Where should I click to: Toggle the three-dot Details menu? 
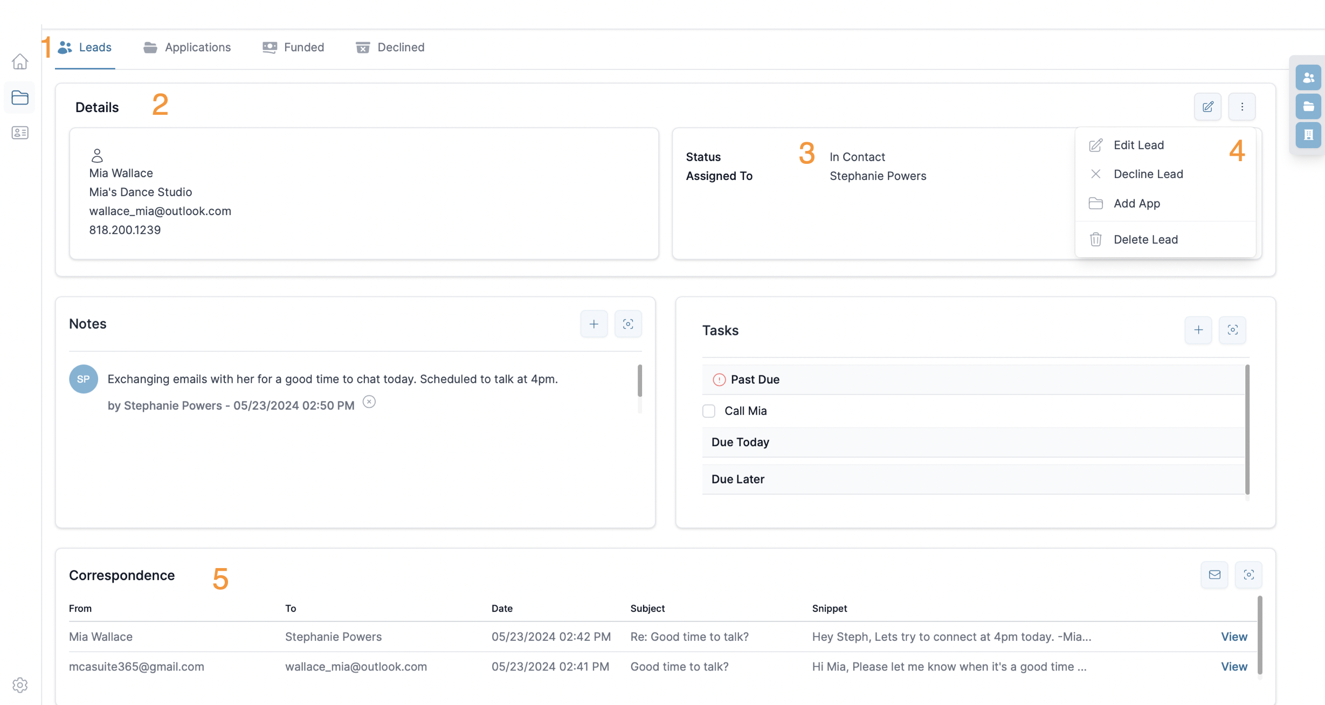pos(1242,107)
